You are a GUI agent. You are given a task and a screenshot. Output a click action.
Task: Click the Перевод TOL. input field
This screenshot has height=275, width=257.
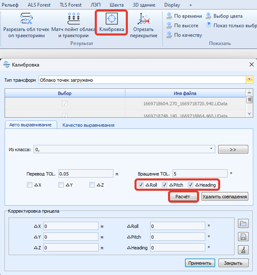pos(86,174)
